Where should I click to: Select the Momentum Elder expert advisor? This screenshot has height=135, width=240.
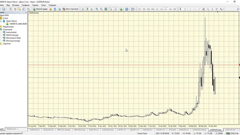[x=13, y=38]
